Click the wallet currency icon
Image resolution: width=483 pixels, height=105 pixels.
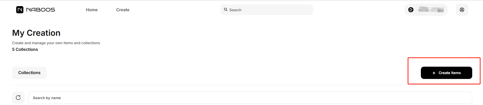[x=411, y=10]
